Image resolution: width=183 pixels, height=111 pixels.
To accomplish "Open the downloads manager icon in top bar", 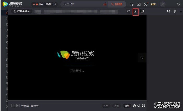I will [139, 4].
